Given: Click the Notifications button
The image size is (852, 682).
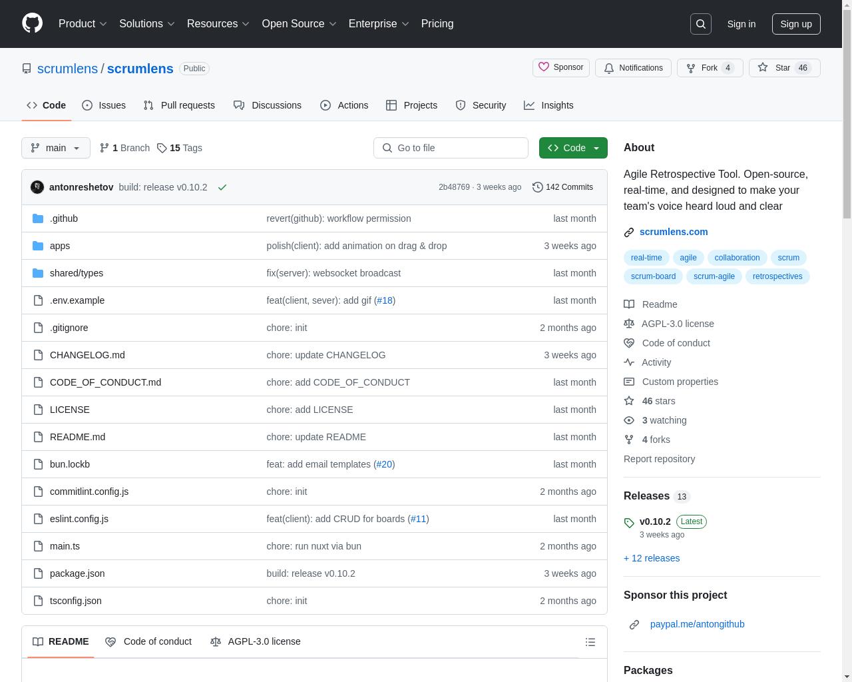Looking at the screenshot, I should [x=633, y=68].
